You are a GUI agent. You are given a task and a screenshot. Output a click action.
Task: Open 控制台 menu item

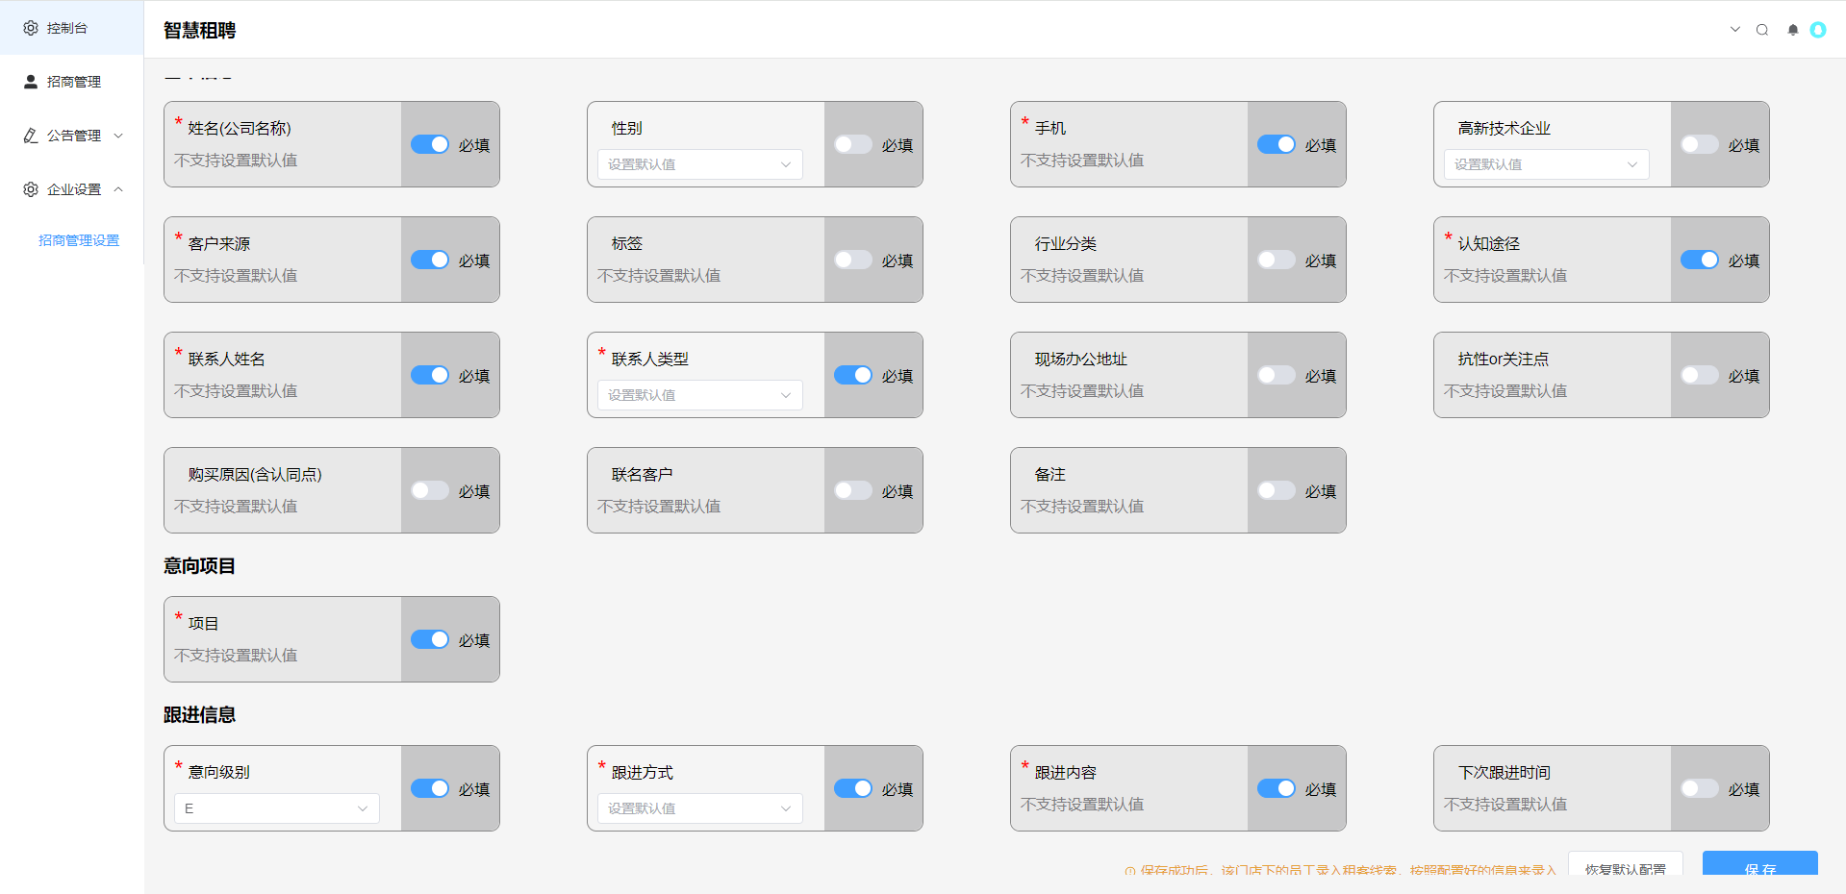(x=72, y=28)
